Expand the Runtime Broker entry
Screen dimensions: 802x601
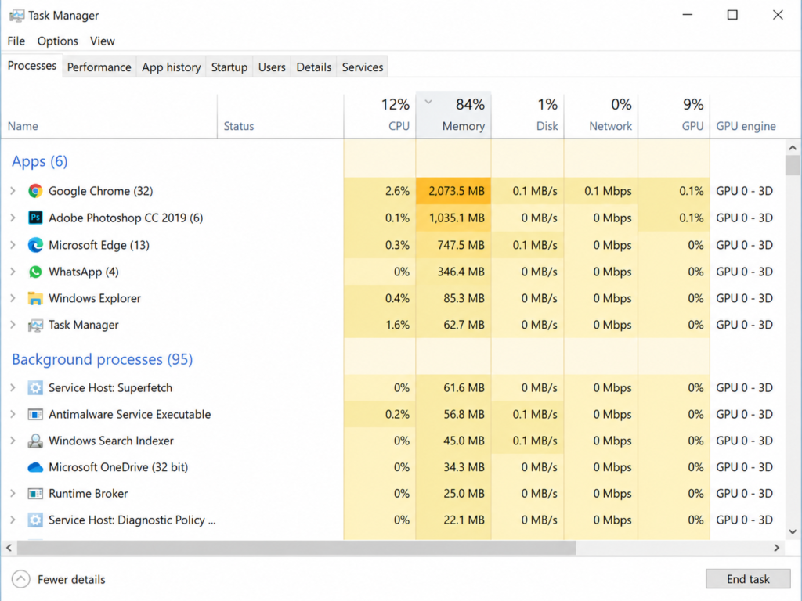click(13, 494)
